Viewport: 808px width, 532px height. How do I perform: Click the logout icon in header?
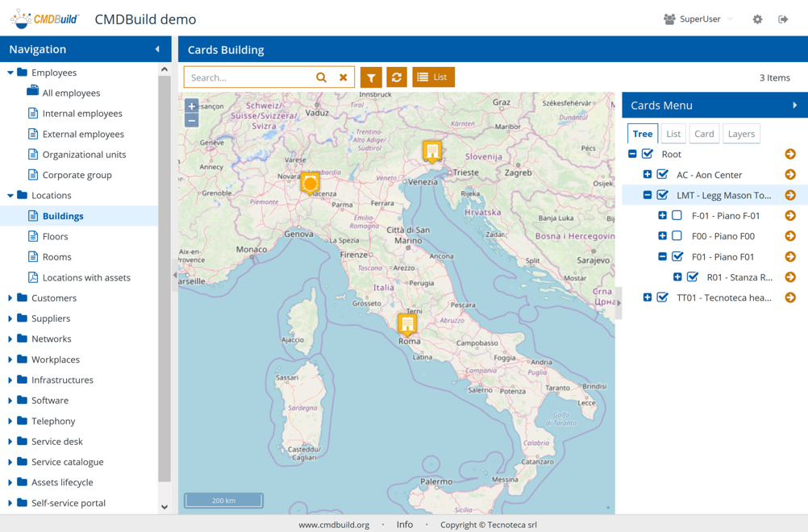pos(783,19)
